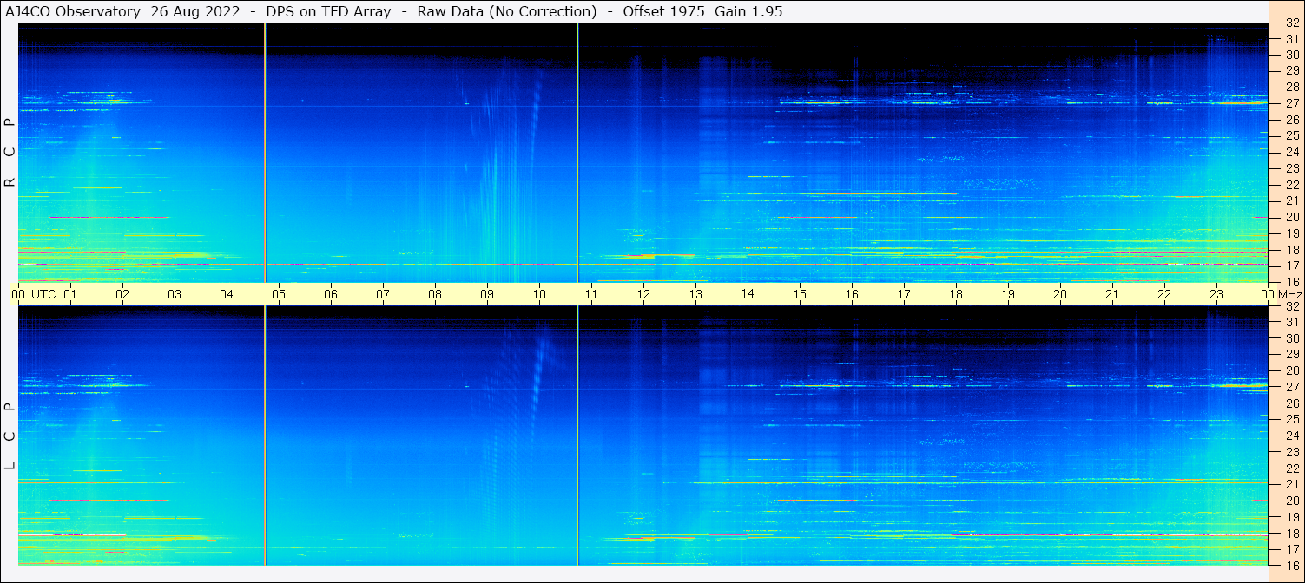Image resolution: width=1305 pixels, height=583 pixels.
Task: Click the 24 MHz label in RCP panel
Action: tap(1292, 152)
